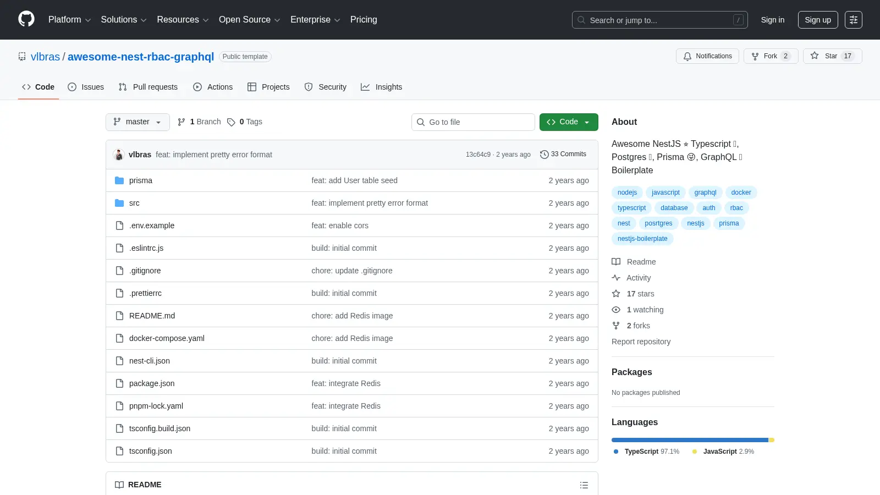Viewport: 880px width, 495px height.
Task: Go to the vlbras owner profile link
Action: [45, 57]
